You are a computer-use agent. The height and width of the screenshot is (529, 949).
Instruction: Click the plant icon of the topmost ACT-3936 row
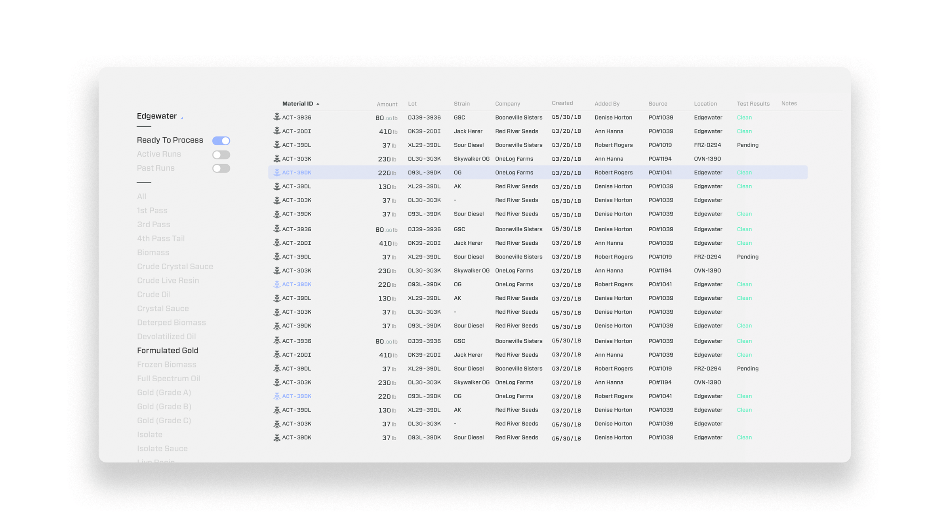tap(277, 117)
